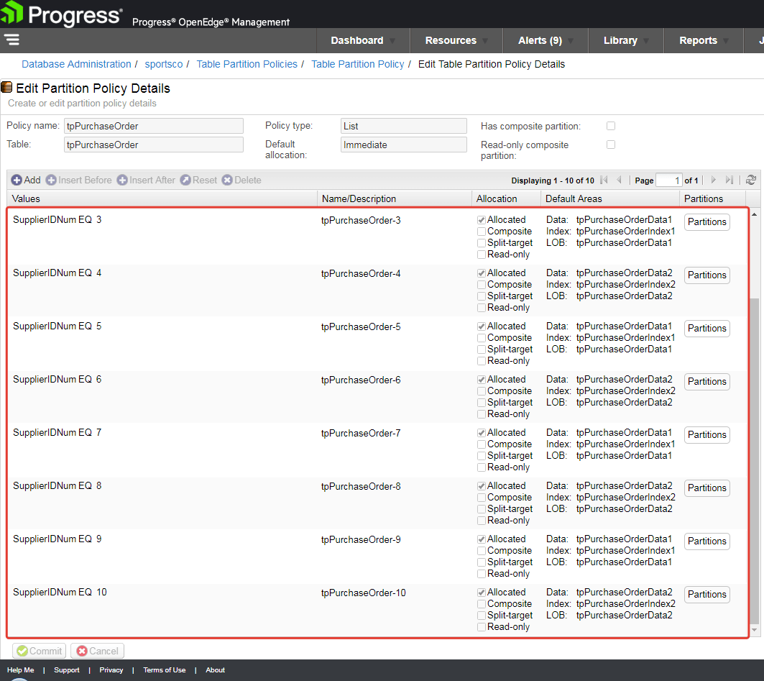
Task: Toggle Split-target checkbox for tpPurchaseOrder-9
Action: tap(482, 562)
